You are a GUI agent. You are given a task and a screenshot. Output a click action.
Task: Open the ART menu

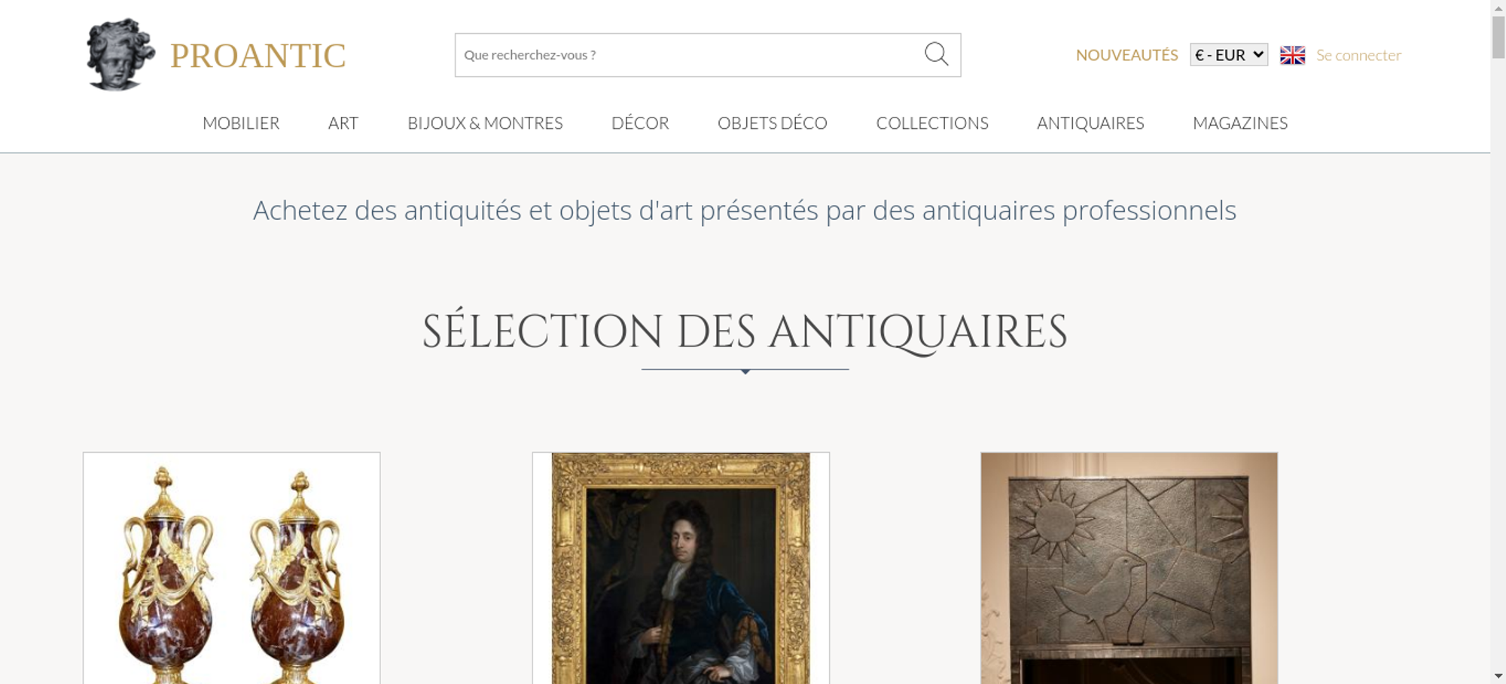pos(343,123)
